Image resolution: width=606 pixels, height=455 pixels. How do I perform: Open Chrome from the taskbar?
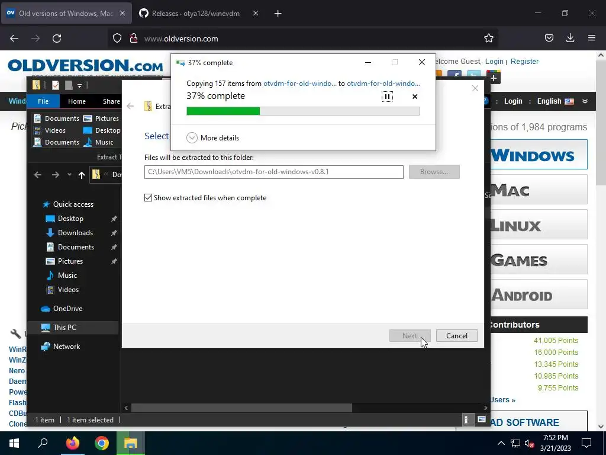point(102,443)
